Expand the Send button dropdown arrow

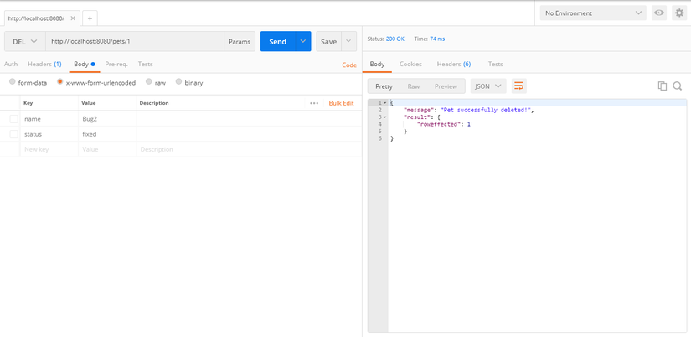point(302,41)
